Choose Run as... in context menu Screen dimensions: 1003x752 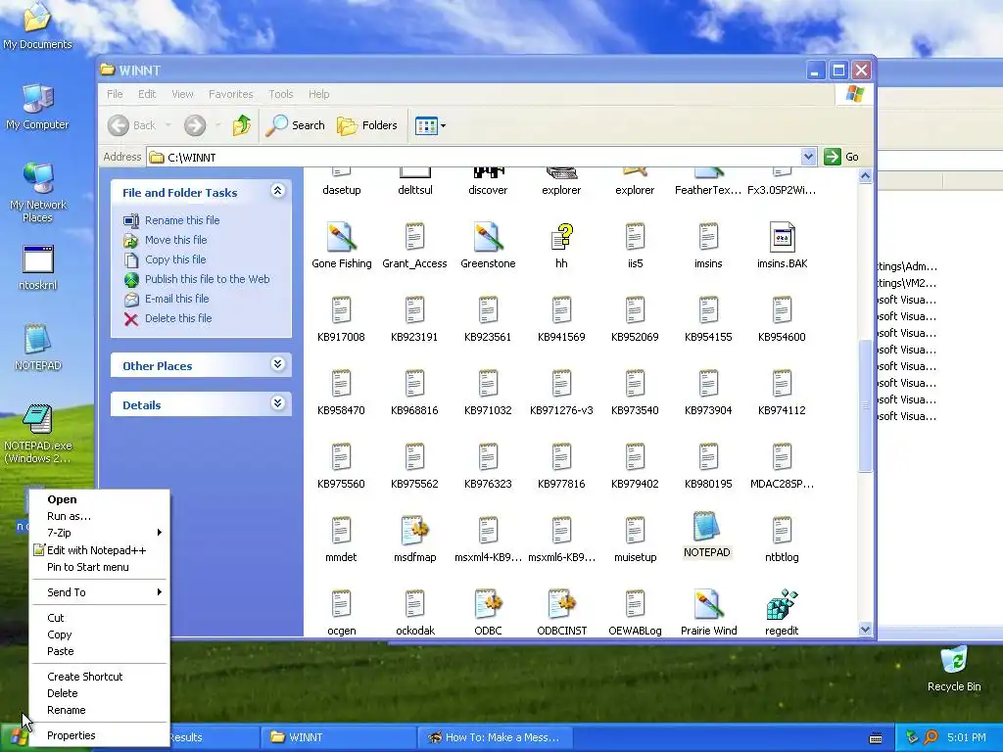click(x=100, y=516)
